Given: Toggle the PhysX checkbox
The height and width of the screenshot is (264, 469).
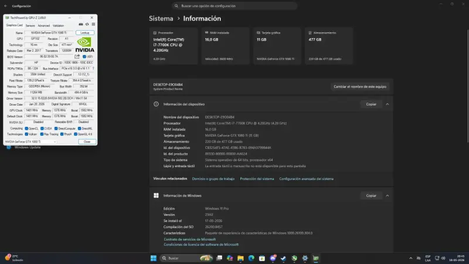Looking at the screenshot, I should (x=62, y=134).
